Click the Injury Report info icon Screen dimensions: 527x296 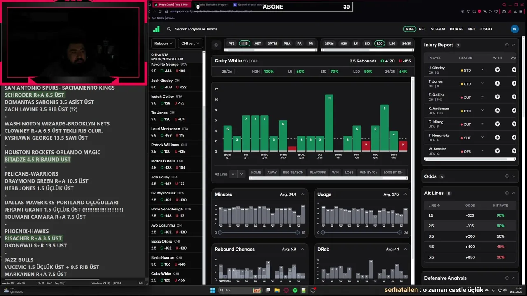coord(507,45)
